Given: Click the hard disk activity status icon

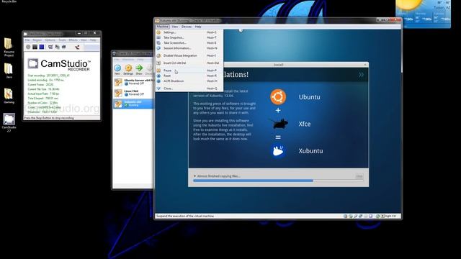Looking at the screenshot, I should (346, 216).
